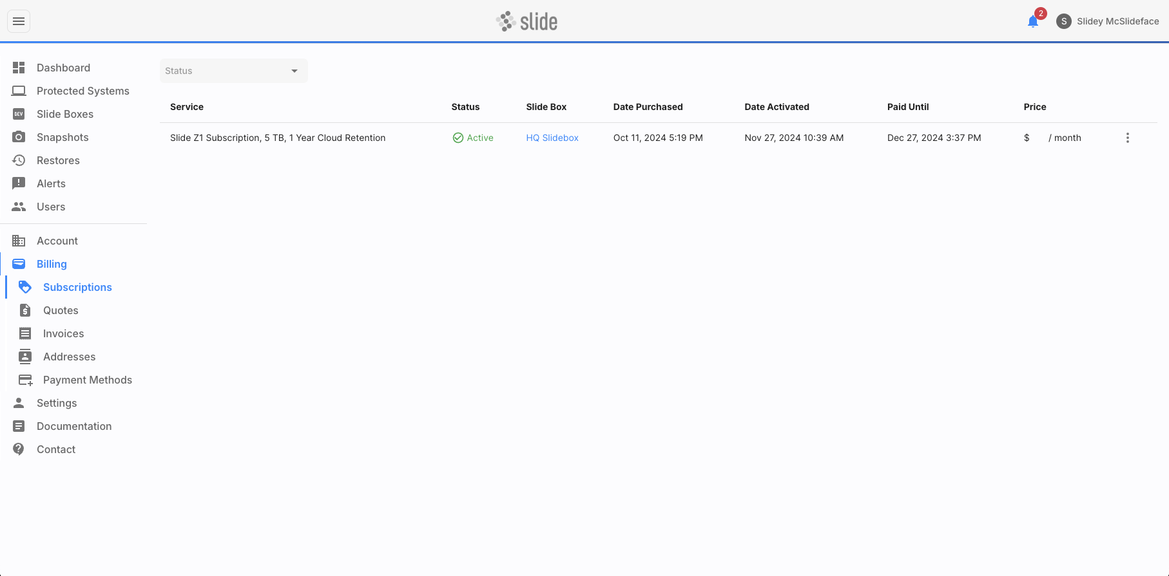Click the Status dropdown arrow
This screenshot has height=576, width=1169.
coord(295,71)
